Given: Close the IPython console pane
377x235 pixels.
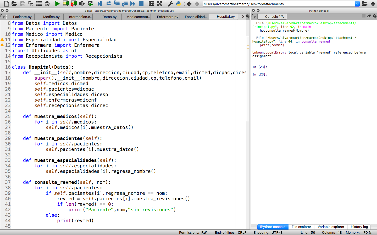Looking at the screenshot, I should point(253,10).
